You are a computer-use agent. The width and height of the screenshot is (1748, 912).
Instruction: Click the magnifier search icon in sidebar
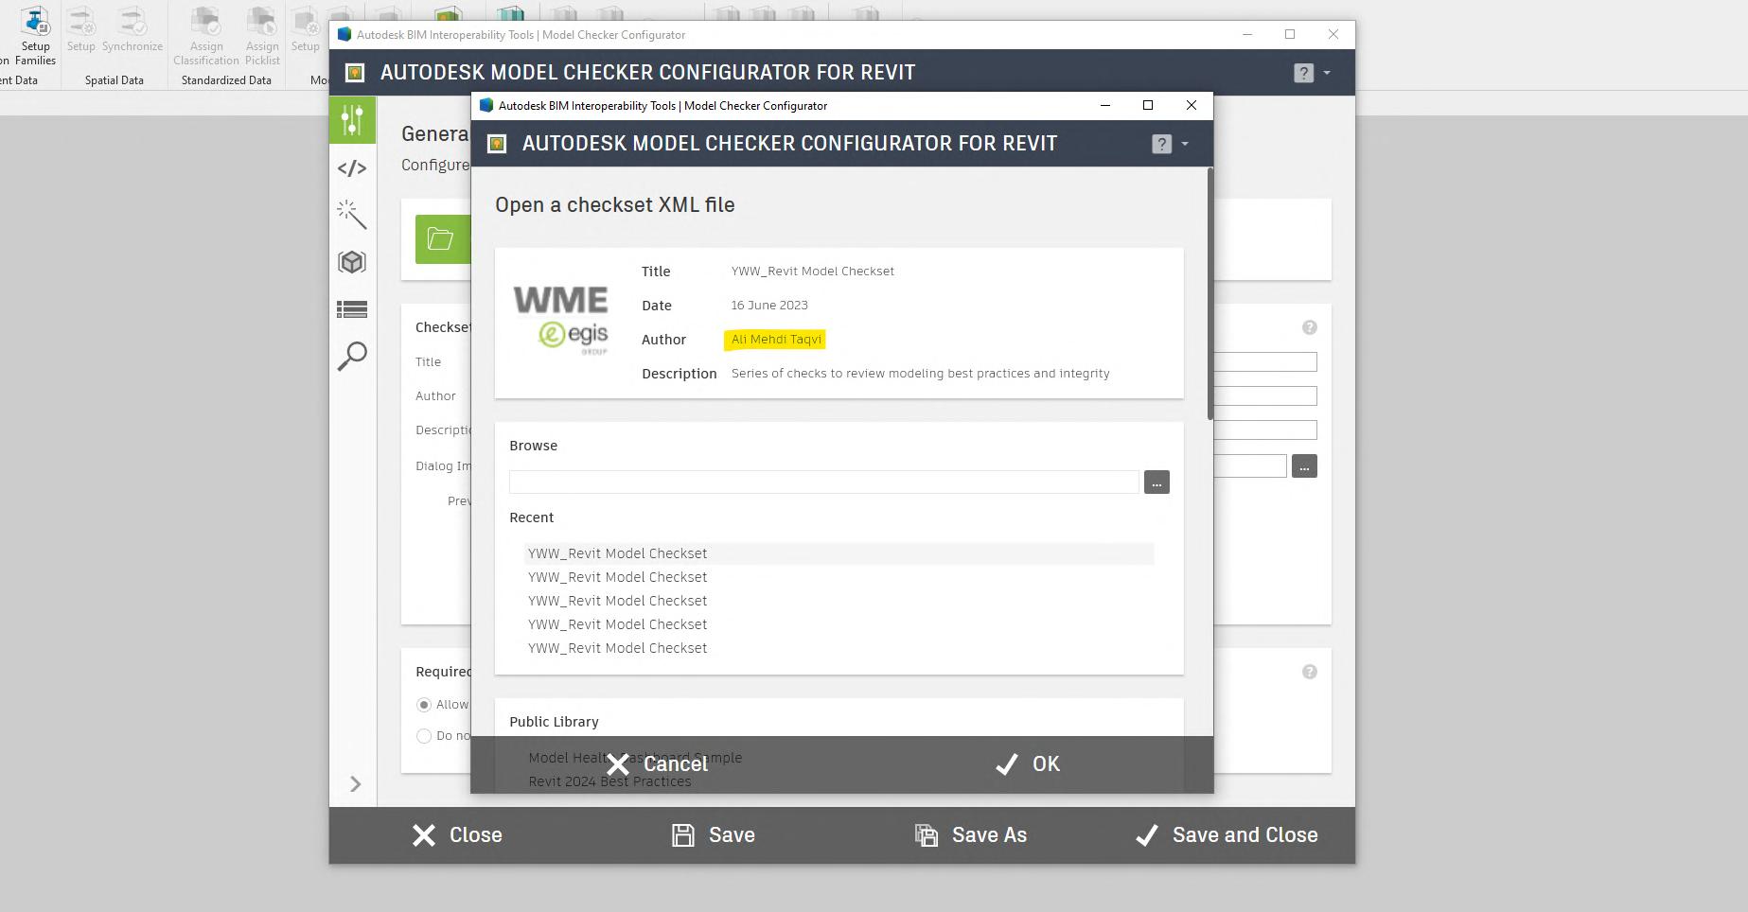[x=352, y=357]
